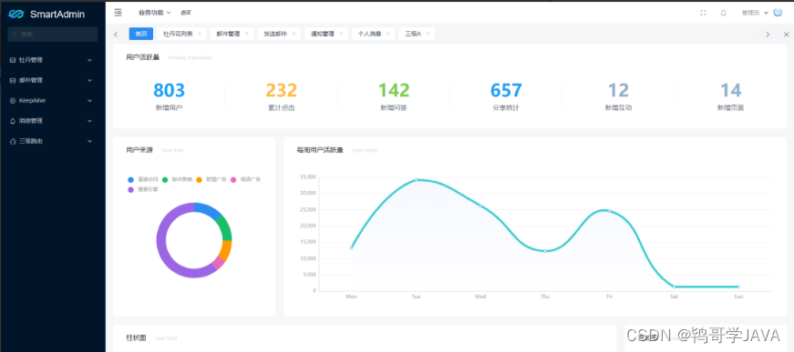The height and width of the screenshot is (352, 794).
Task: Toggle the sidebar collapse hamburger icon
Action: coord(118,12)
